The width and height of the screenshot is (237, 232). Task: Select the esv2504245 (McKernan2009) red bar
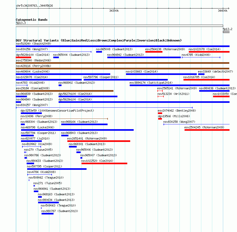[x=207, y=130]
